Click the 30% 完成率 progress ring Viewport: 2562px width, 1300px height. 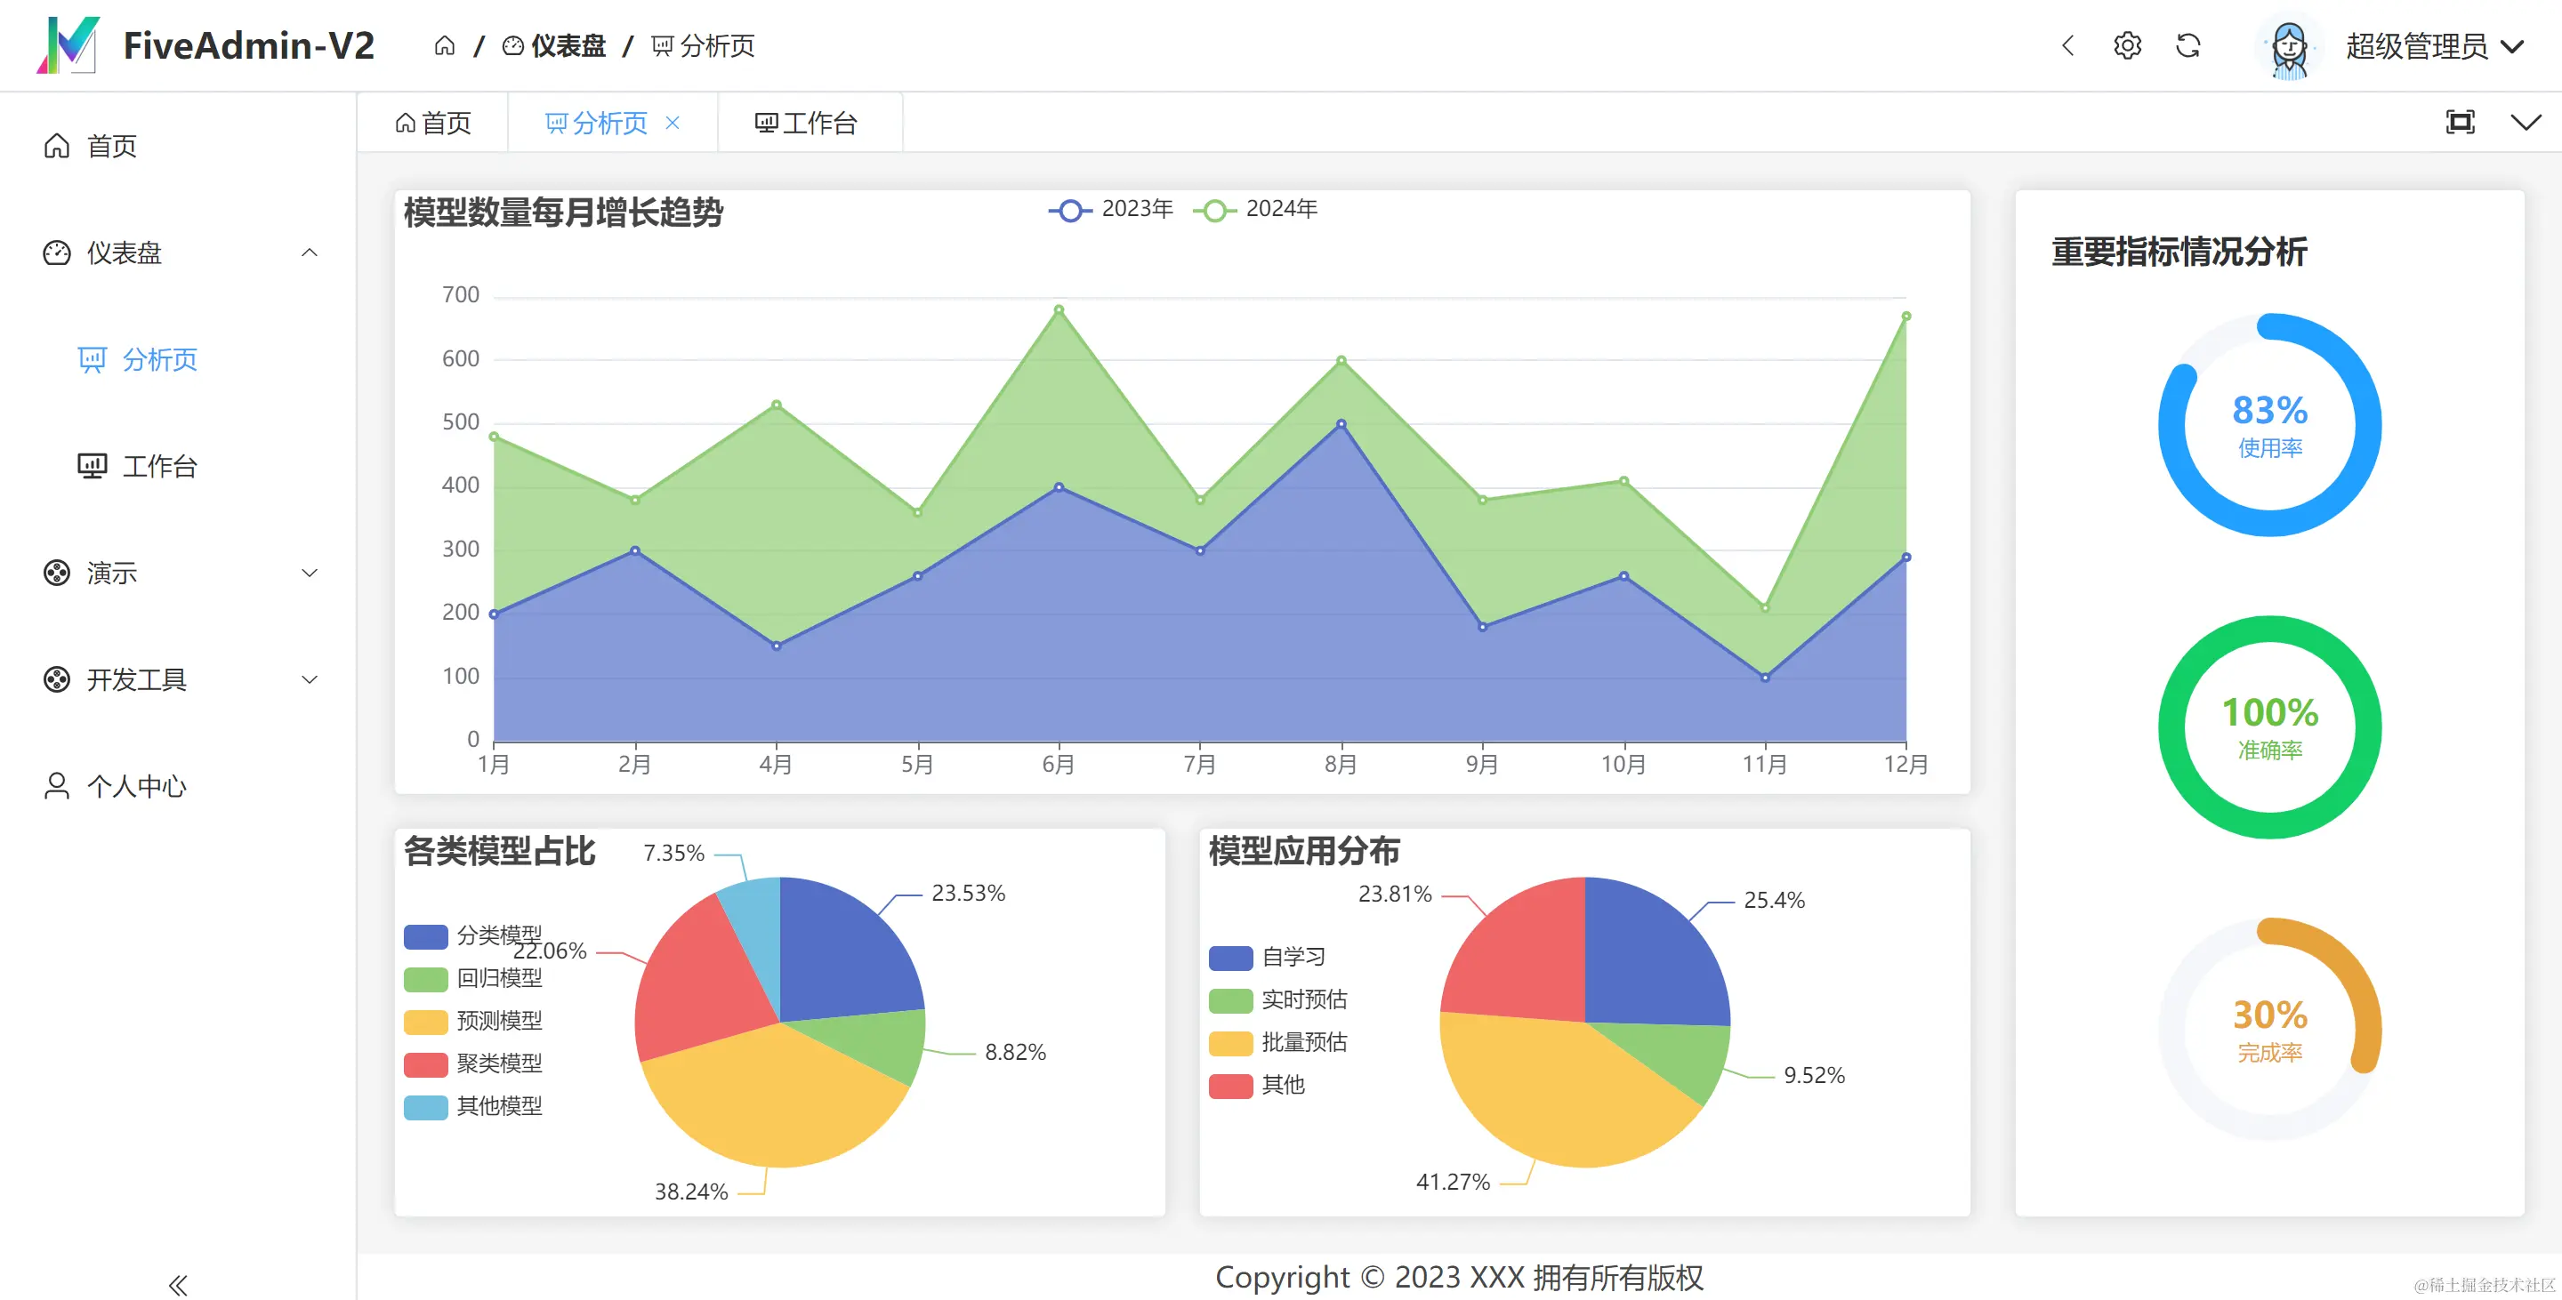click(x=2268, y=1029)
